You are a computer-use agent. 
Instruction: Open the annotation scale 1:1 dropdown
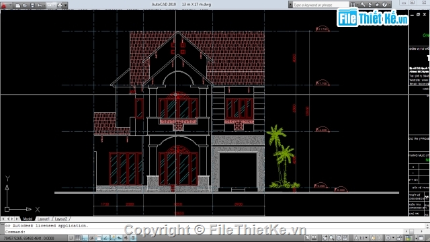pyautogui.click(x=361, y=238)
